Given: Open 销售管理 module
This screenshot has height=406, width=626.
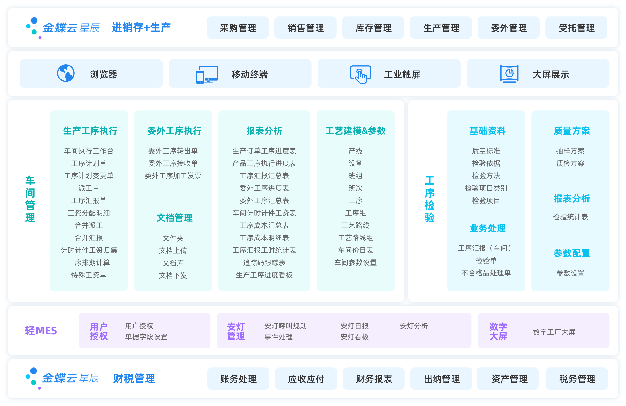Looking at the screenshot, I should point(305,28).
